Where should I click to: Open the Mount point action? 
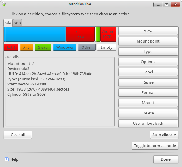(x=148, y=41)
